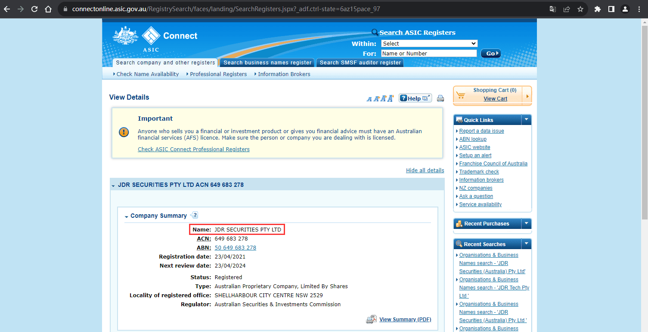Print the page with the printer icon
The image size is (648, 332).
[x=440, y=98]
